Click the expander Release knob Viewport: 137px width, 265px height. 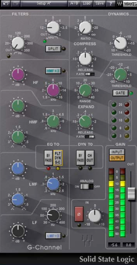pos(85,121)
